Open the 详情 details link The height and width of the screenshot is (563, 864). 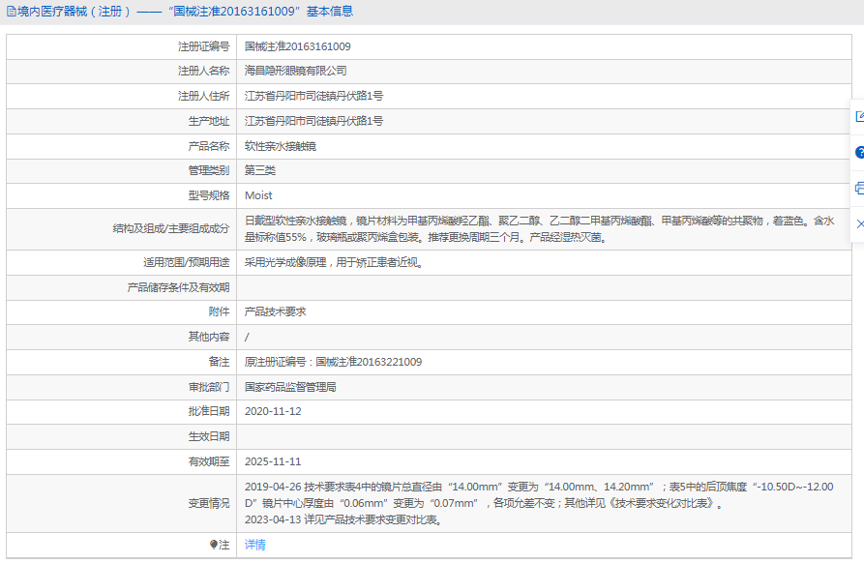[x=254, y=545]
